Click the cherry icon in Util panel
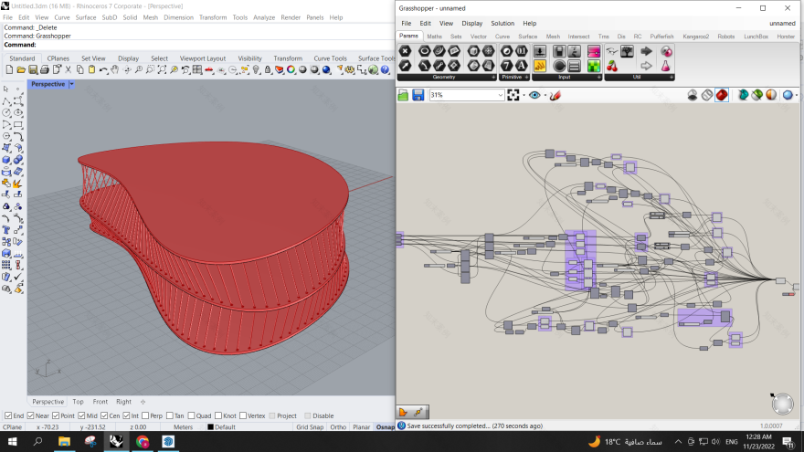The height and width of the screenshot is (452, 804). [611, 66]
